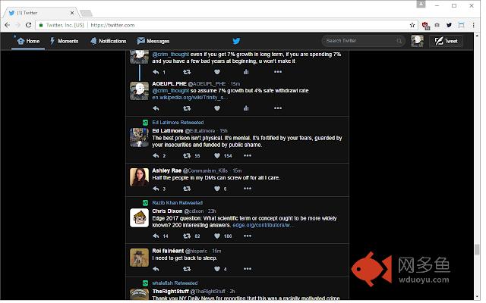486x303 pixels.
Task: View analytics of '4% safe withdrawl rate' tweet
Action: (x=246, y=108)
